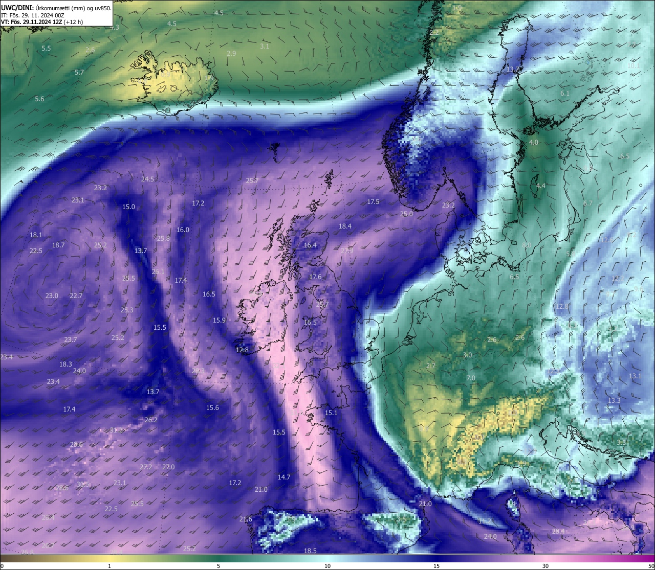Click the map value "14.7"
655x570 pixels.
pyautogui.click(x=284, y=477)
